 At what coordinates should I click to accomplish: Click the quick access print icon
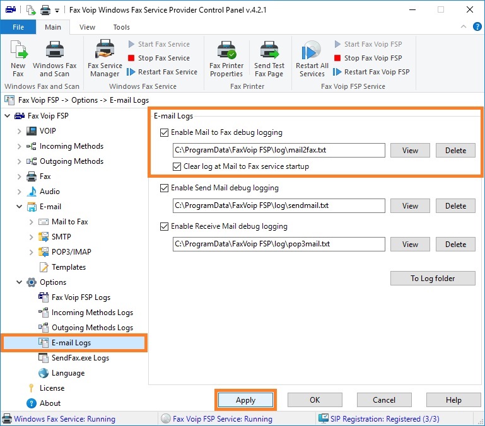[x=45, y=10]
